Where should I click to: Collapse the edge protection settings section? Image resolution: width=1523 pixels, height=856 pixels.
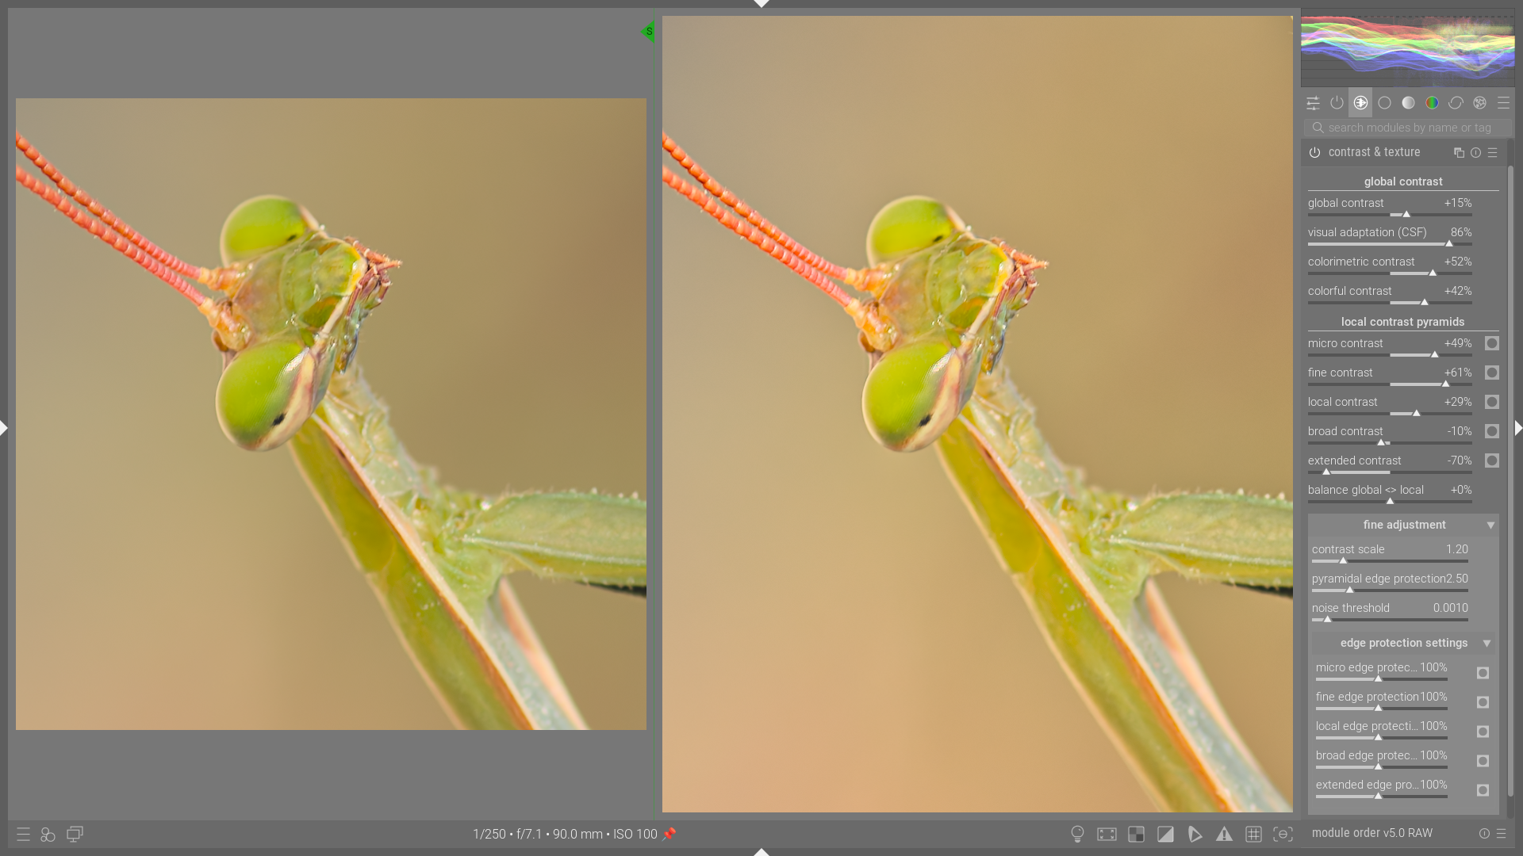click(x=1487, y=643)
